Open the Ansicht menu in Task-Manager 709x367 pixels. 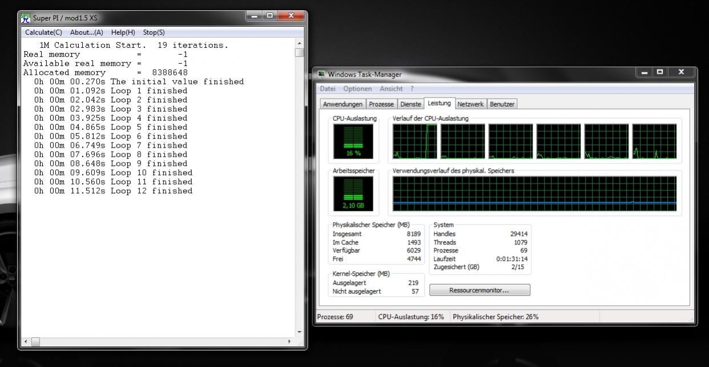391,88
